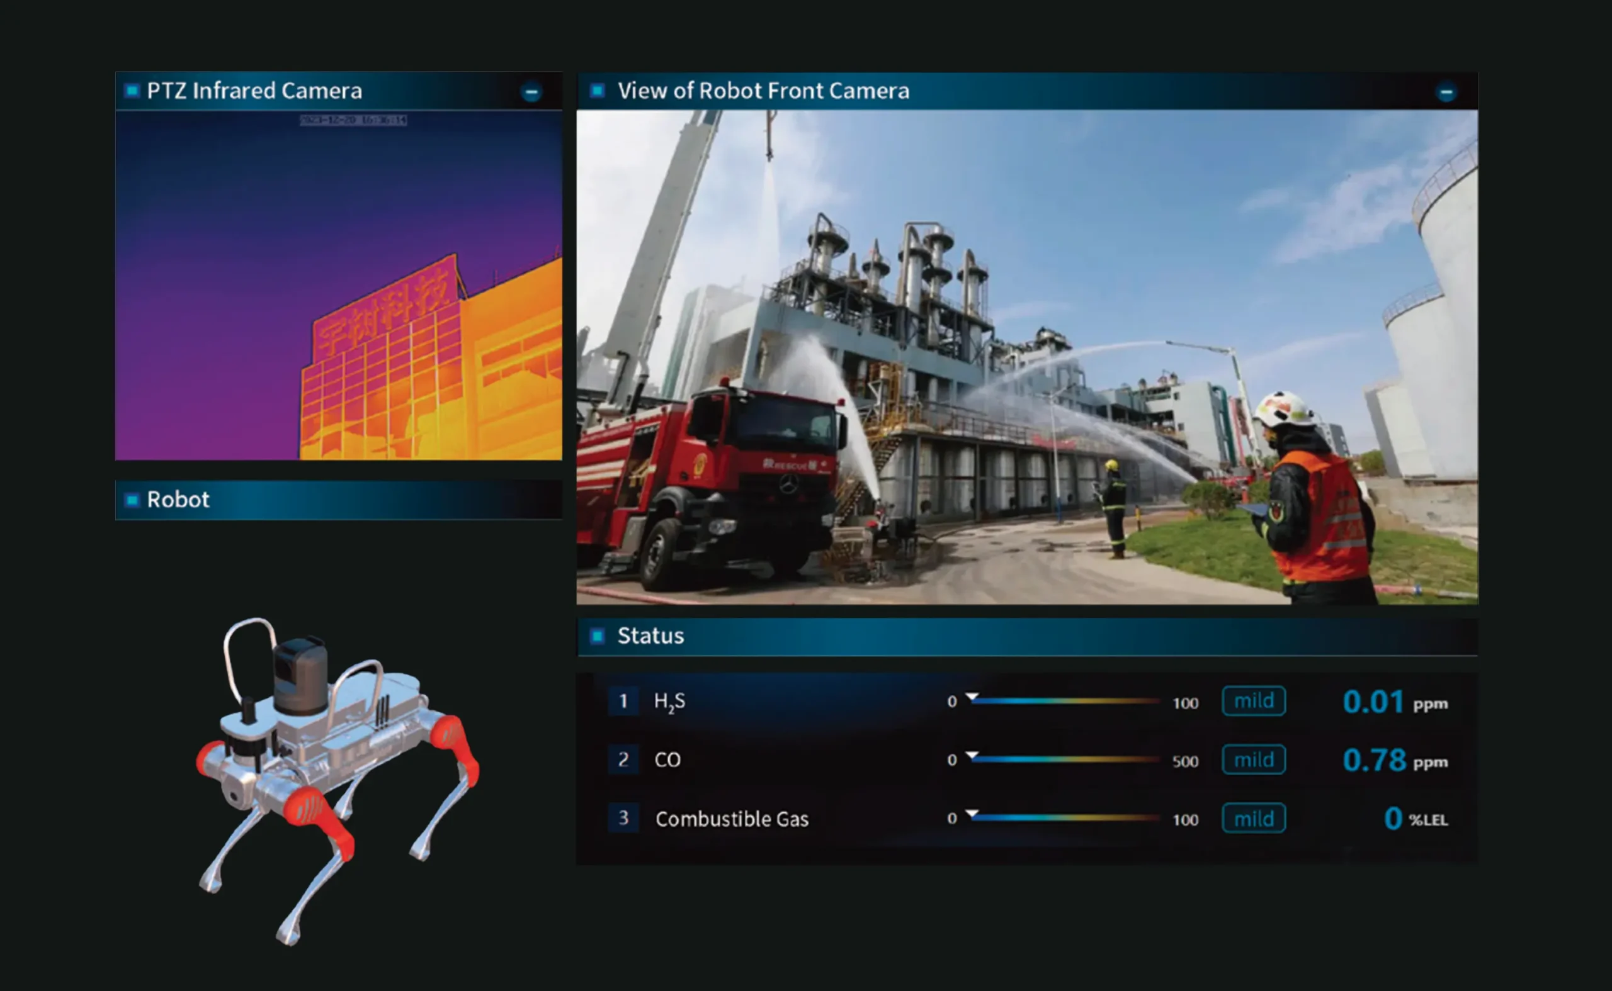Select the Status panel header
The width and height of the screenshot is (1612, 991).
point(1027,636)
